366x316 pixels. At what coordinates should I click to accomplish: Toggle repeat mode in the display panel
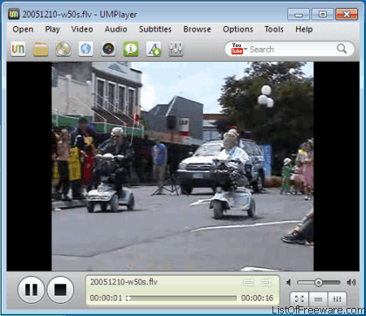[249, 283]
